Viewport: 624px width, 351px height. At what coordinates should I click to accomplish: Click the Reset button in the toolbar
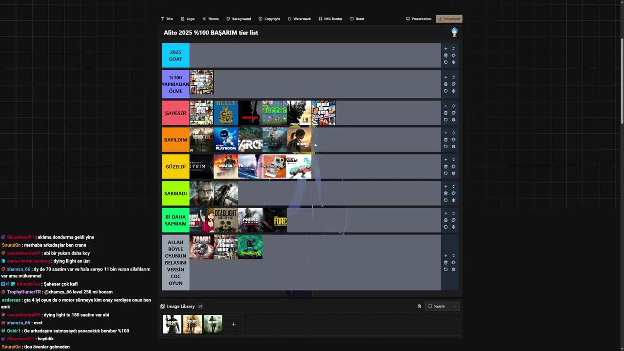pos(357,19)
